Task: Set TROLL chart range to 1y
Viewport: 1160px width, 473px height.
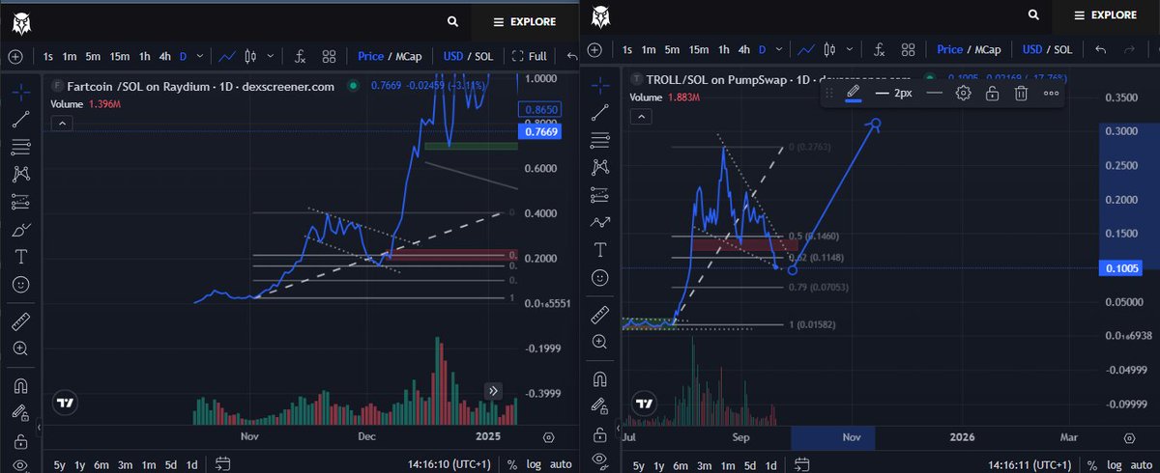Action: tap(659, 464)
